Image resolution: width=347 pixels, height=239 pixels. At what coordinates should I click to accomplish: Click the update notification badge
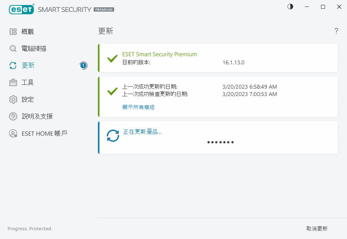pyautogui.click(x=83, y=66)
